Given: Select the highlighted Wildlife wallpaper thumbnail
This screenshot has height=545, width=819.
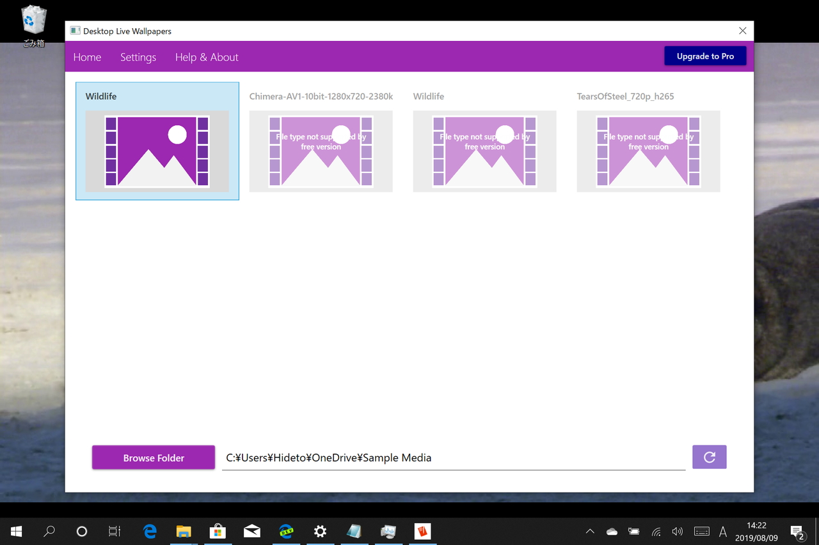Looking at the screenshot, I should click(157, 141).
